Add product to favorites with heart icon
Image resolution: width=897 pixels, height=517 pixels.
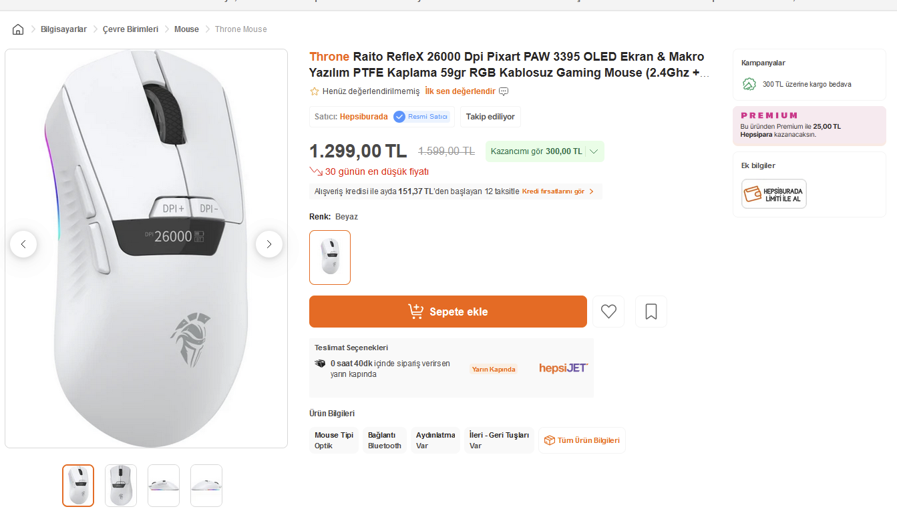[x=608, y=312]
